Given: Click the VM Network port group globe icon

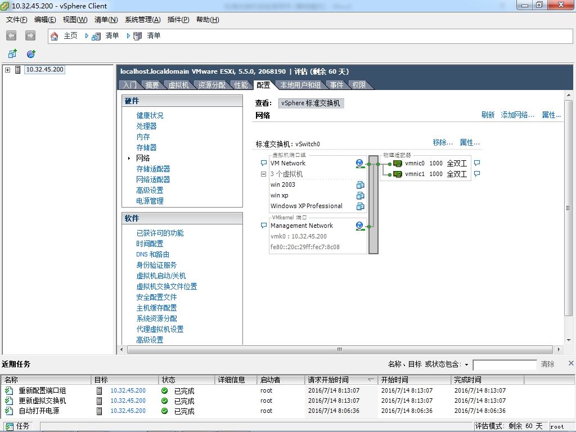Looking at the screenshot, I should [360, 164].
